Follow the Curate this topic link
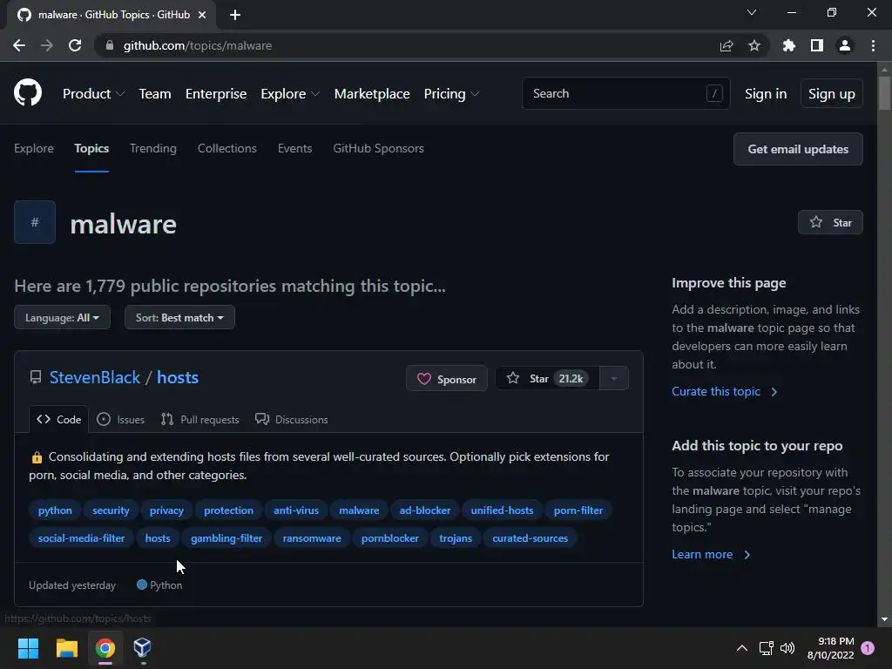The width and height of the screenshot is (892, 669). (x=724, y=391)
